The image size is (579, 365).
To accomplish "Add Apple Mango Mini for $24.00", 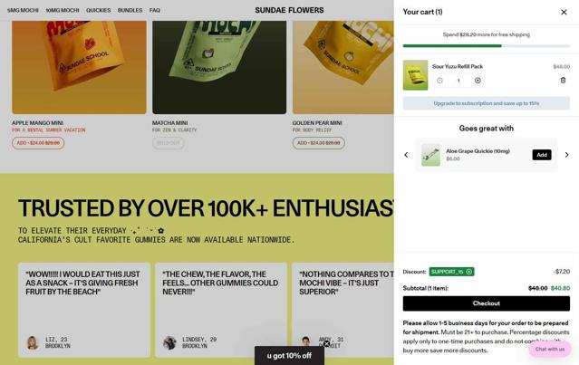I will point(38,143).
